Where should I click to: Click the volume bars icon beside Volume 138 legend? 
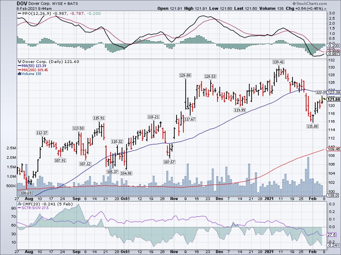19,74
